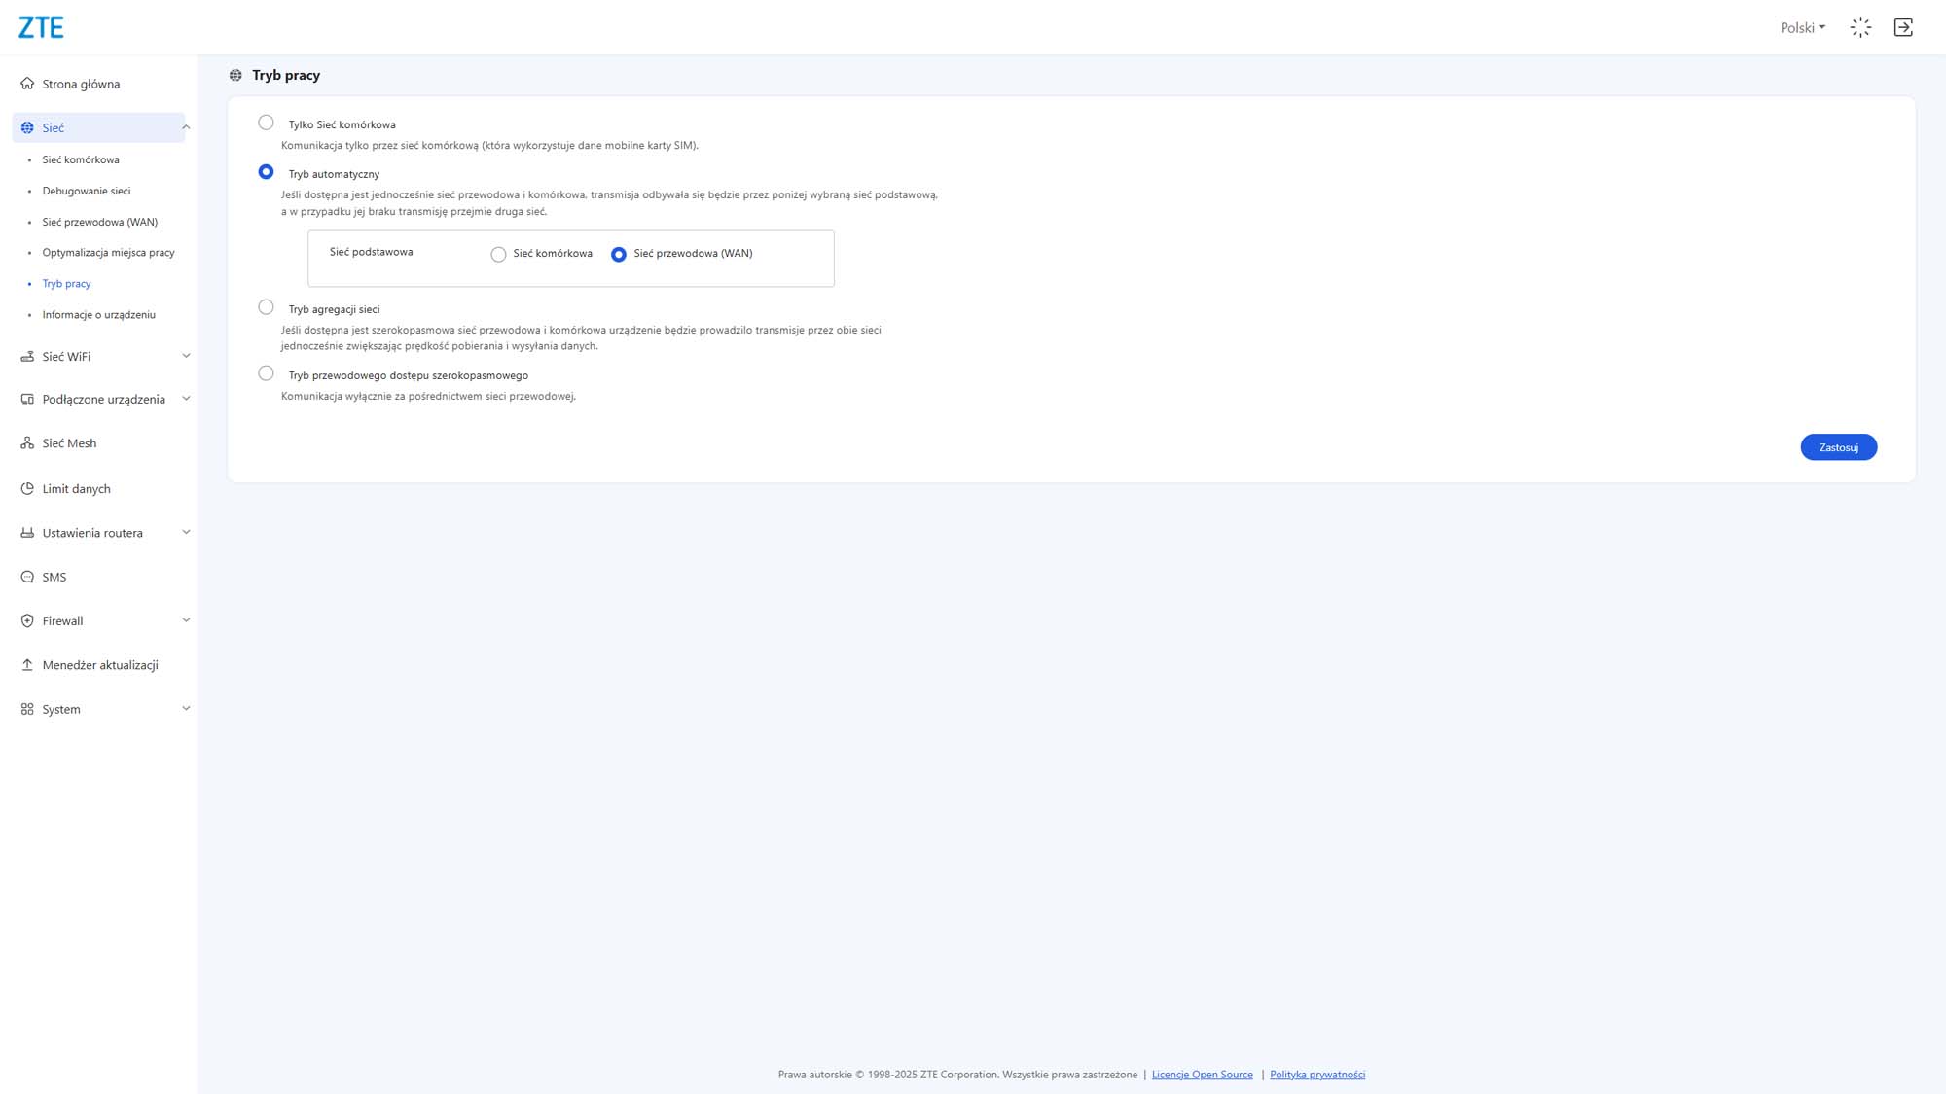Viewport: 1946px width, 1094px height.
Task: Open Debugowanie sieci submenu item
Action: click(x=87, y=191)
